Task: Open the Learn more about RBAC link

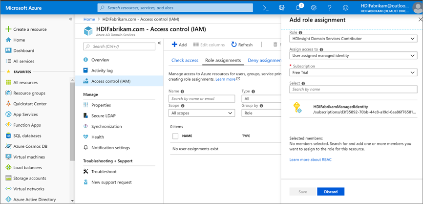Action: click(310, 159)
